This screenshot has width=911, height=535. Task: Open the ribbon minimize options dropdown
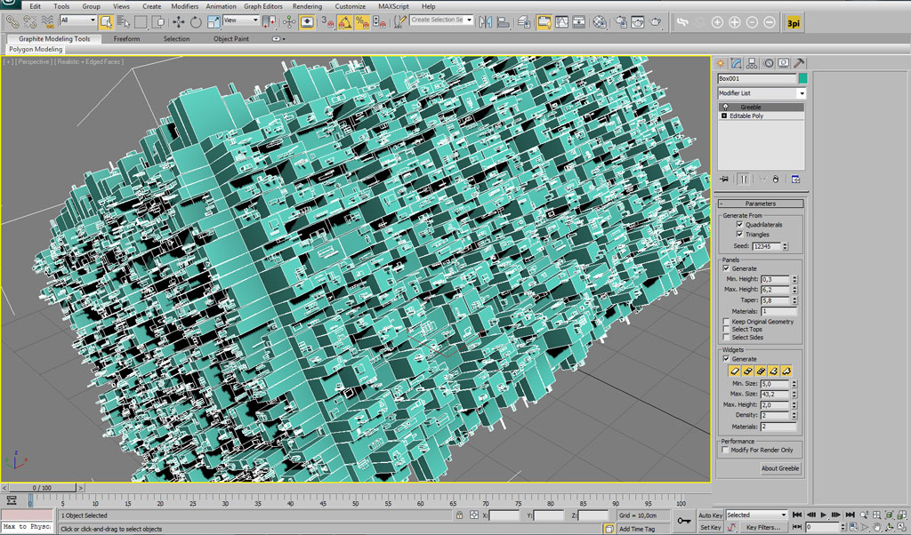pyautogui.click(x=278, y=39)
